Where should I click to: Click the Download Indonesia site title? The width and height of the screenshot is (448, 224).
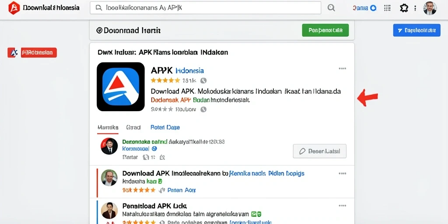tap(51, 8)
